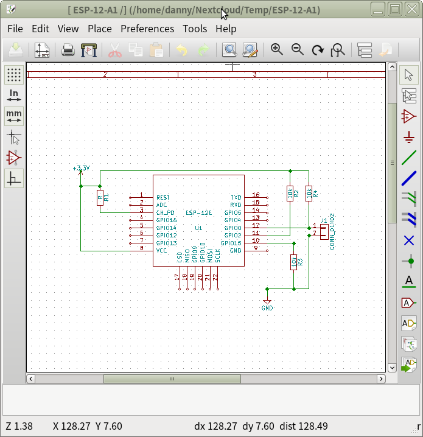The height and width of the screenshot is (437, 423).
Task: Switch units to millimeters
Action: [14, 116]
